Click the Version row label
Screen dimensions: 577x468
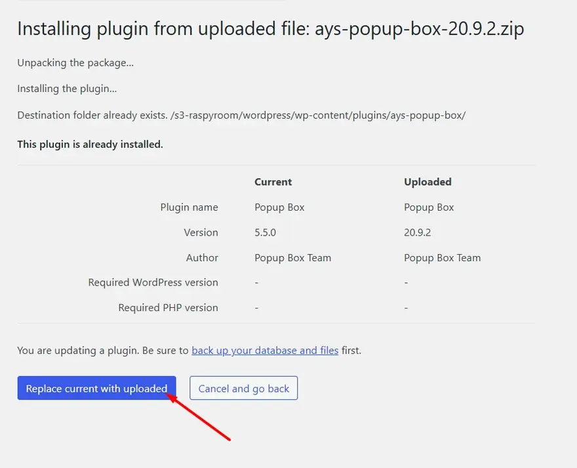(201, 232)
